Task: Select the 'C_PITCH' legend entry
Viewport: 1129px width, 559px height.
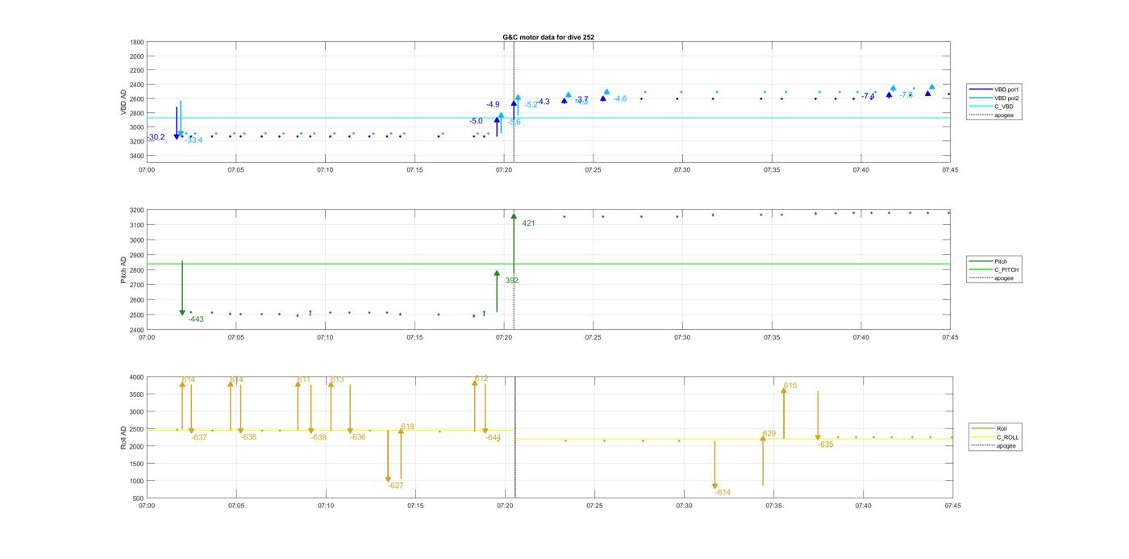Action: coord(994,269)
